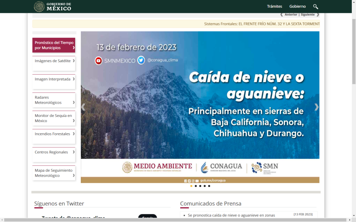Click the SMN logo in banner
The image size is (356, 222).
tap(265, 168)
